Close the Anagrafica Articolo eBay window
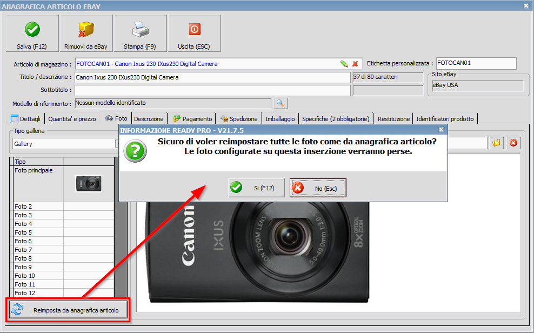This screenshot has width=534, height=333. [526, 6]
